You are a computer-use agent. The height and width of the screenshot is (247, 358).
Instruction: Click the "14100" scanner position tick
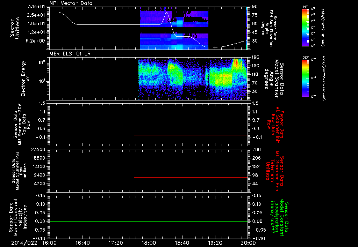38,166
